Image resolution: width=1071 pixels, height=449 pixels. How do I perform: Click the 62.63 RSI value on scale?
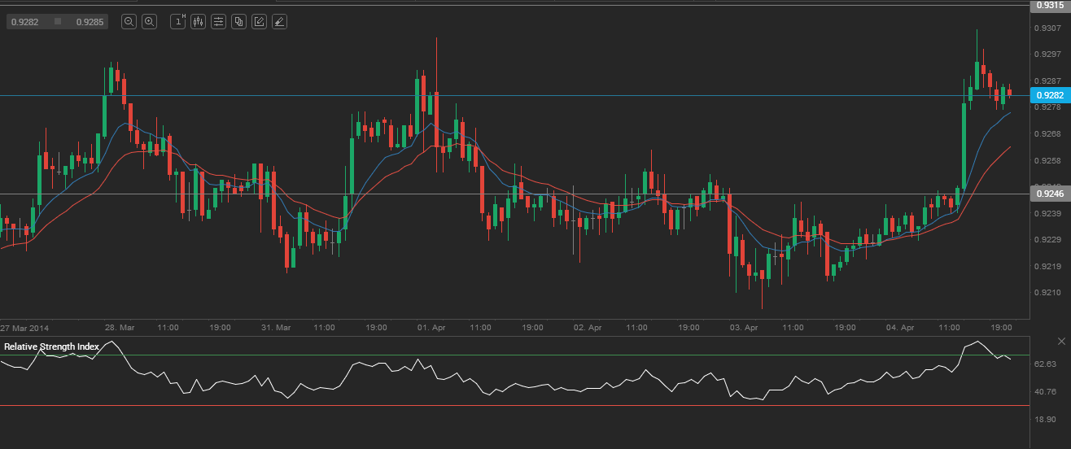click(x=1045, y=364)
